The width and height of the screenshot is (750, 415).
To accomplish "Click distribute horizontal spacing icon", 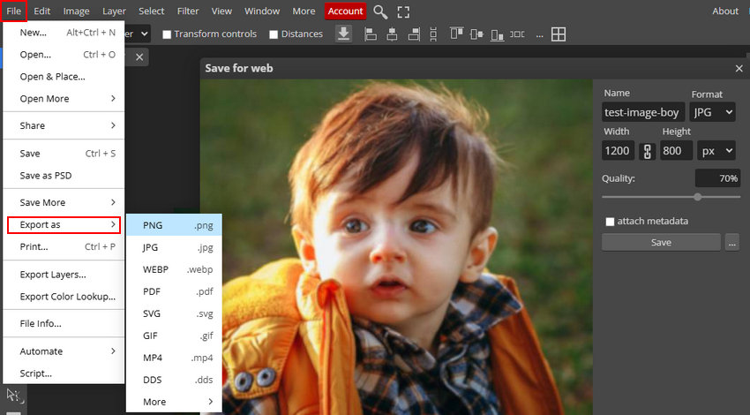I will (517, 34).
